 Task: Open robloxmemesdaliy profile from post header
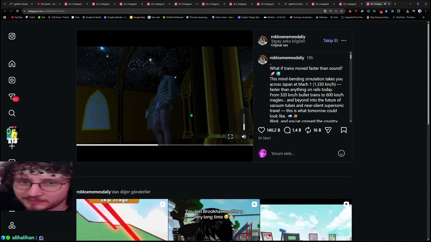tap(288, 37)
